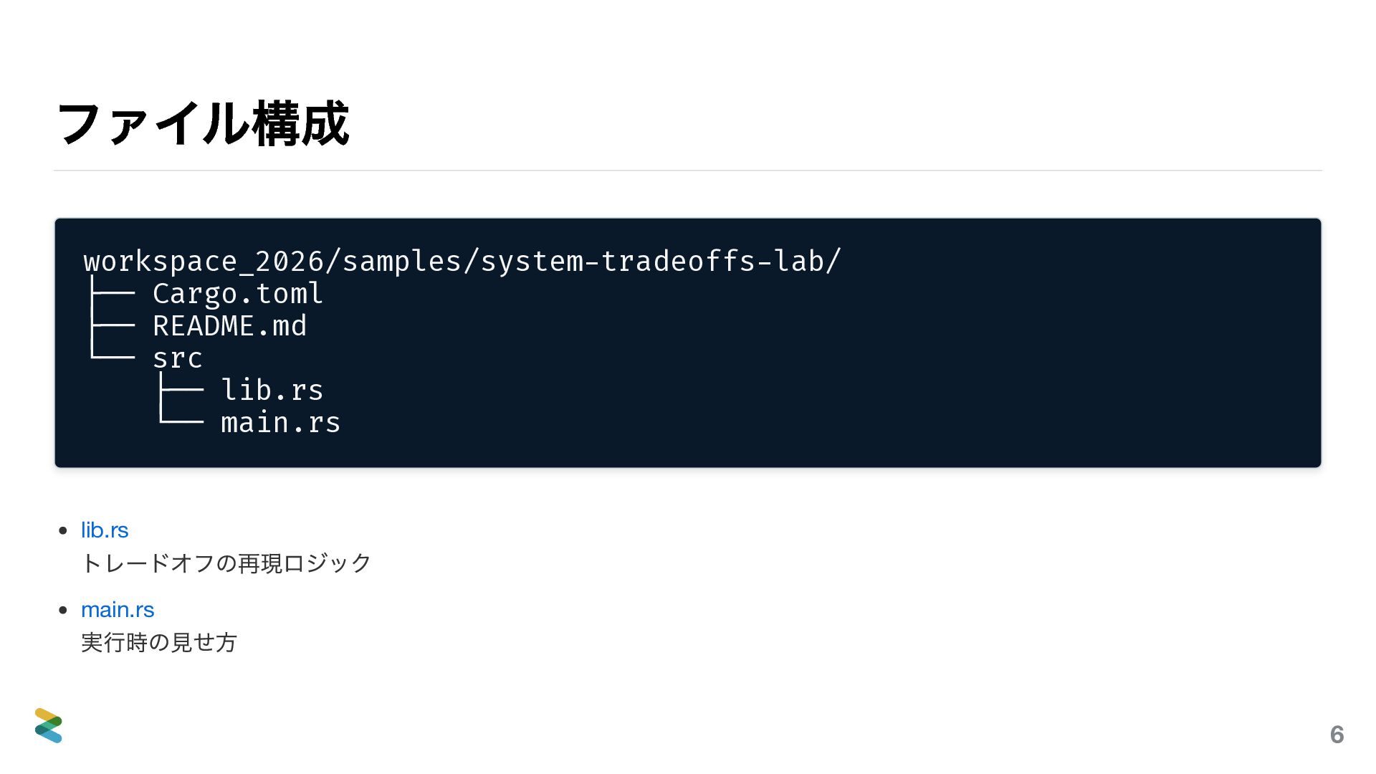Click the branch connector beside Cargo.toml

point(112,294)
